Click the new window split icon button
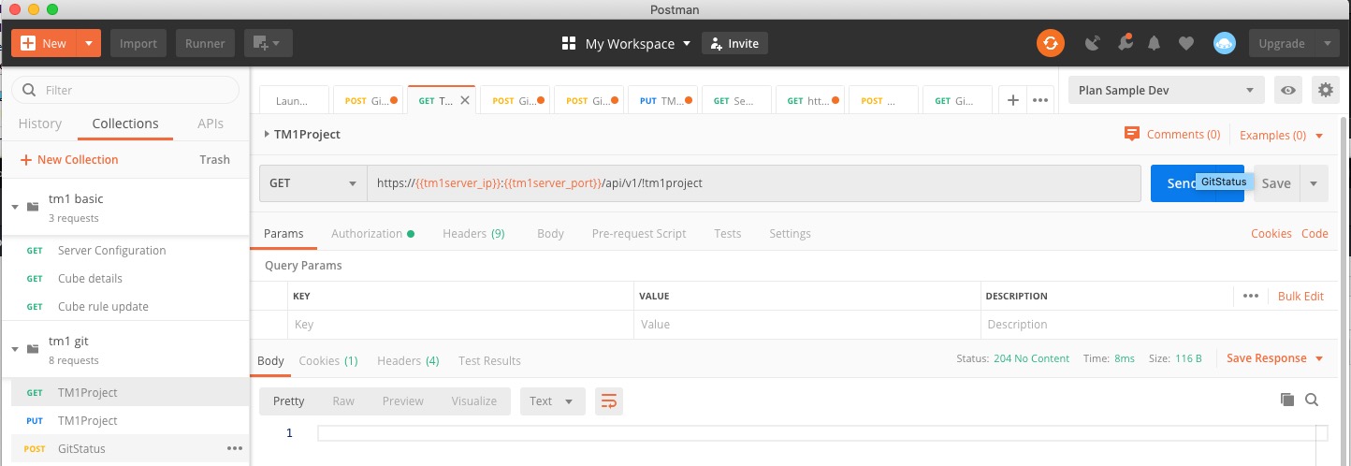This screenshot has height=466, width=1351. (269, 43)
